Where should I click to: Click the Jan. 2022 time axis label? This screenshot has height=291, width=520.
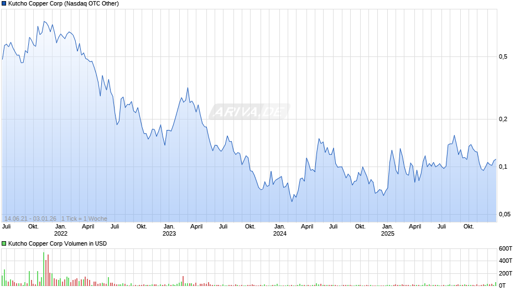tap(61, 230)
